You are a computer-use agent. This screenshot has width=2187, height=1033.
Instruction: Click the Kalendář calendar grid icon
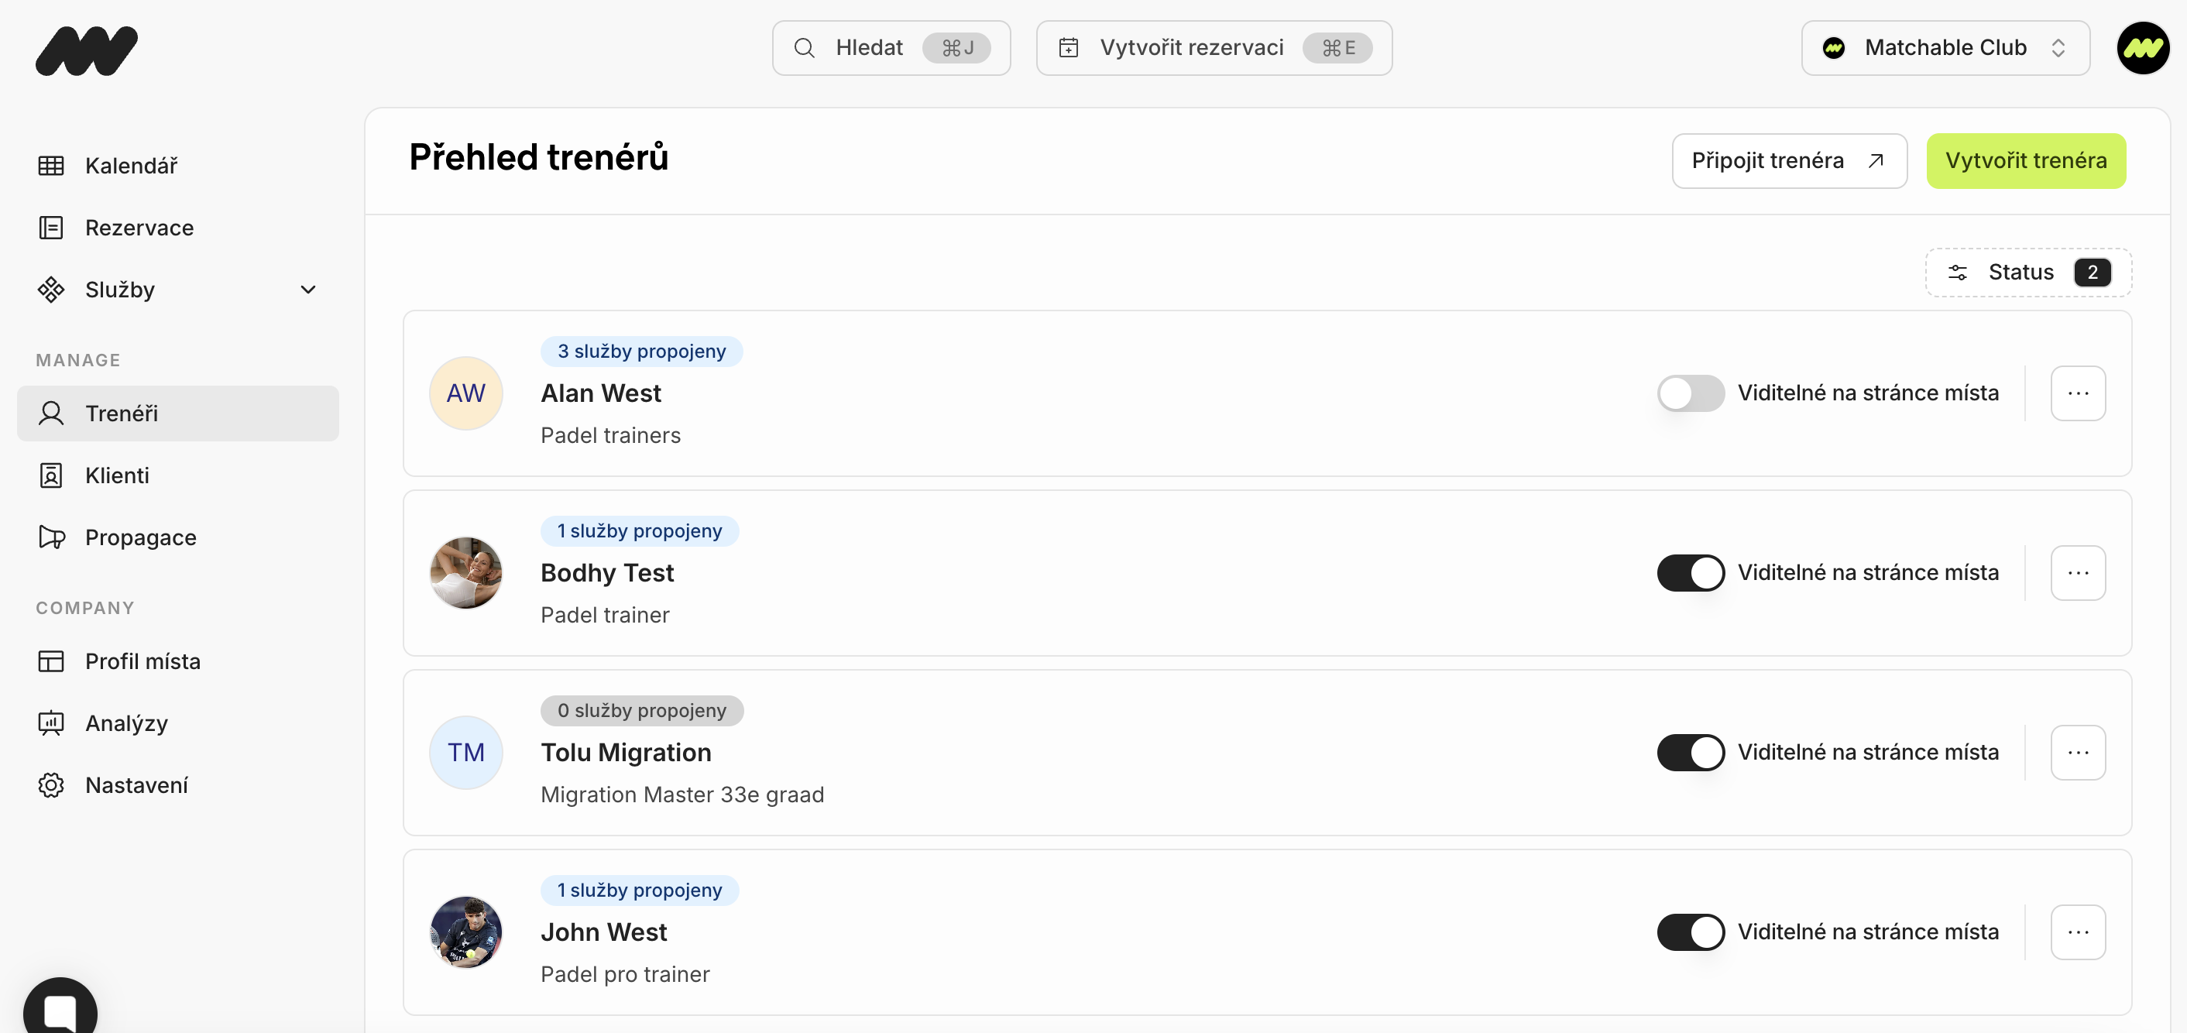point(51,166)
